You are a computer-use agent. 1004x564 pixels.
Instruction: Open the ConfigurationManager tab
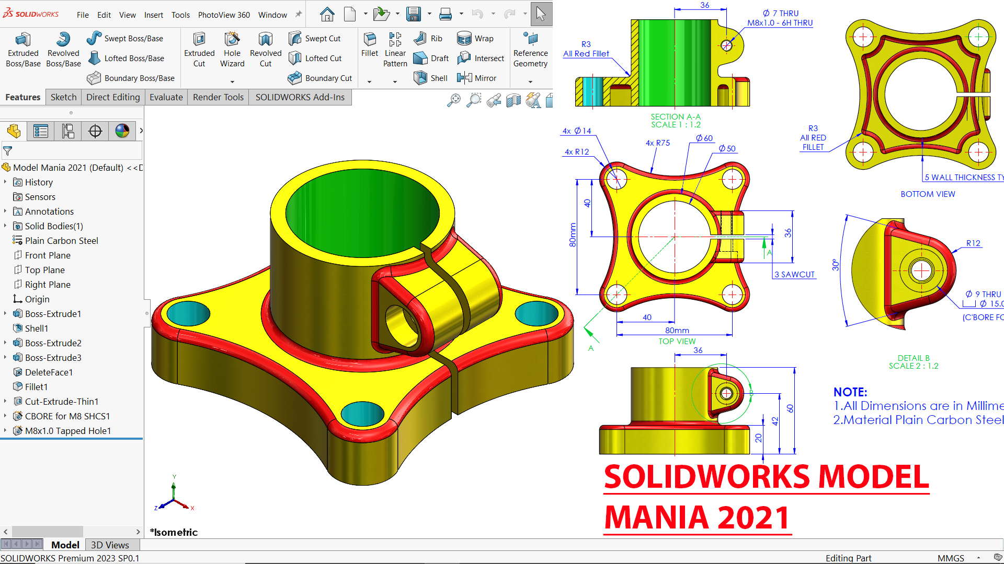tap(68, 131)
